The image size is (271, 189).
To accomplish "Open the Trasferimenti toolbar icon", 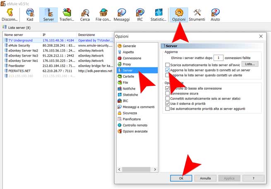I will (x=67, y=15).
